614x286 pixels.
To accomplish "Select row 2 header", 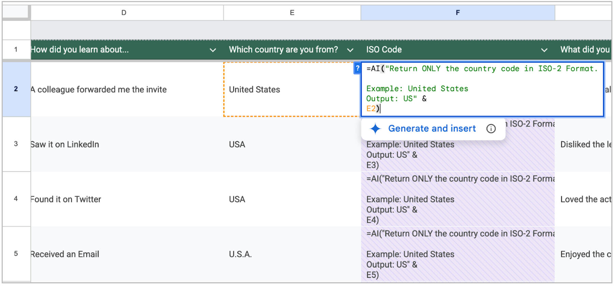I will click(16, 89).
